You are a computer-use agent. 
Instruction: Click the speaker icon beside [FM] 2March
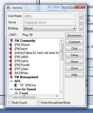pos(11,45)
